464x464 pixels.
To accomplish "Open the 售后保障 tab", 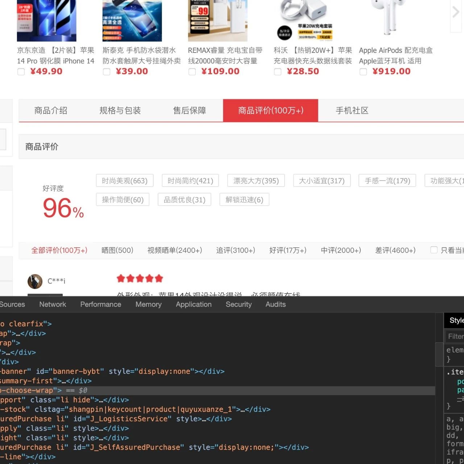I will coord(190,110).
